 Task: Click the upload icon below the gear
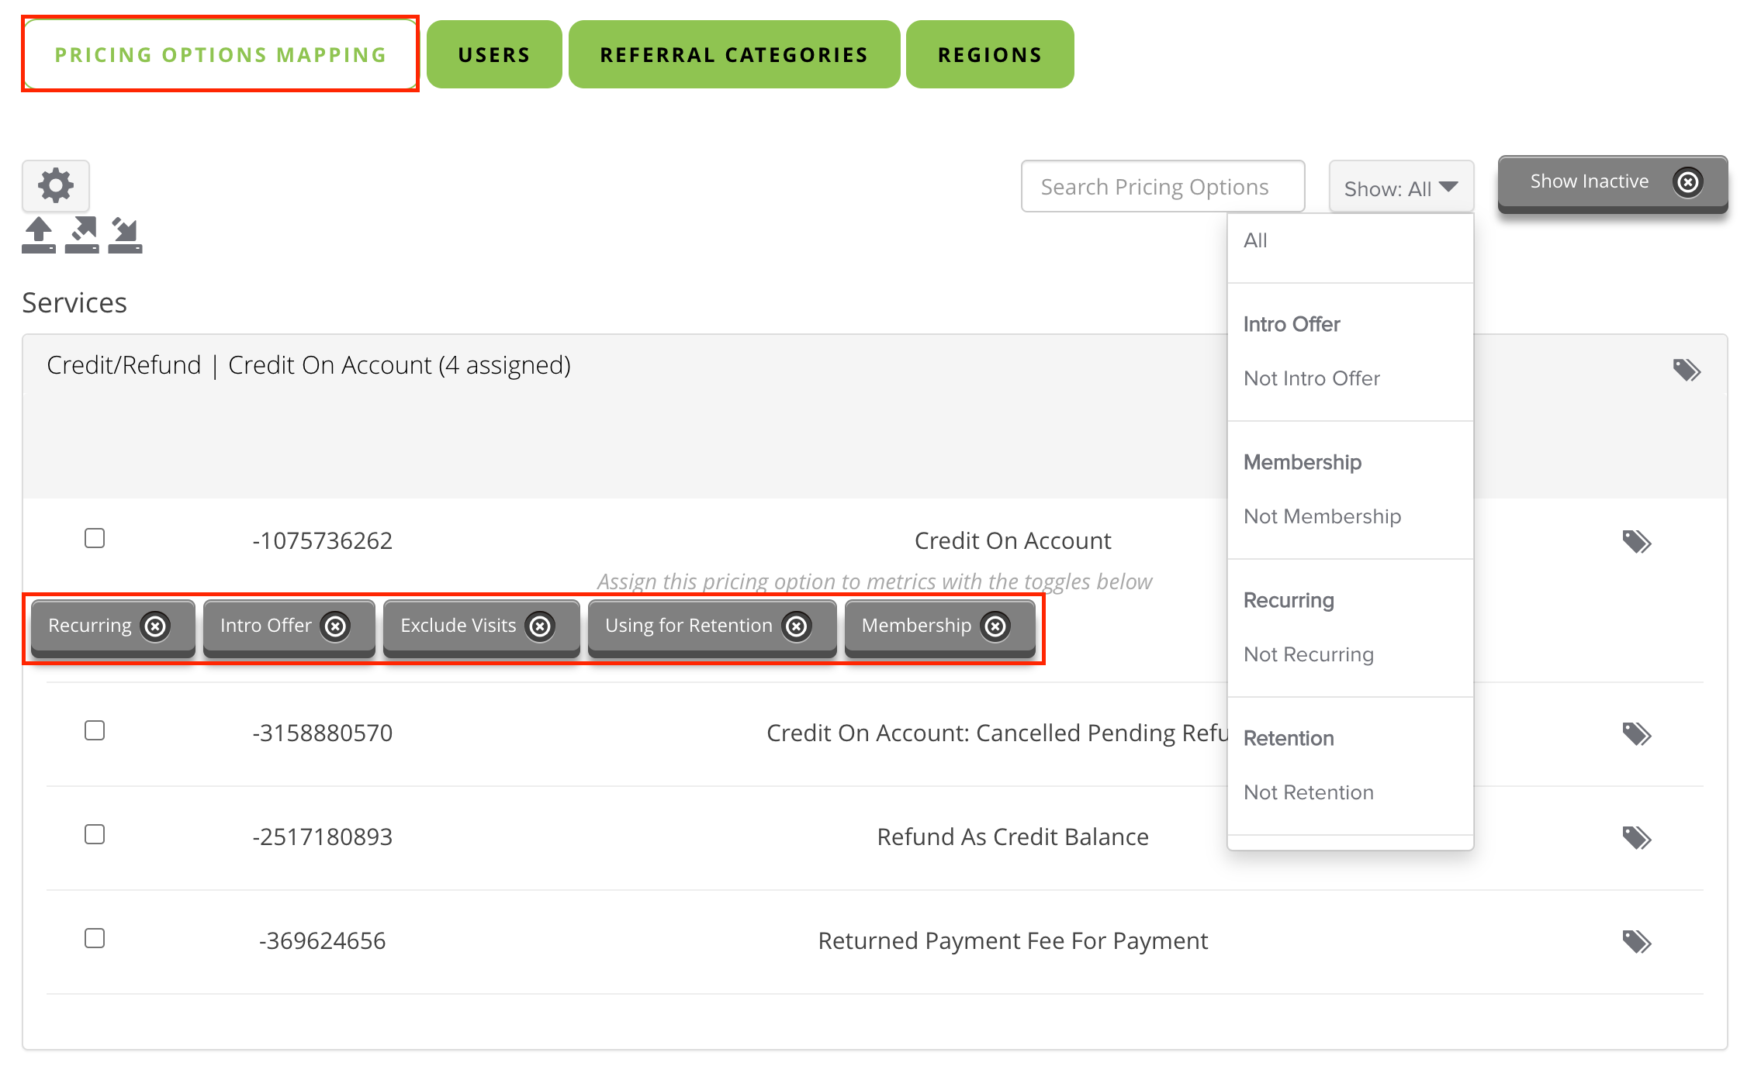coord(38,233)
